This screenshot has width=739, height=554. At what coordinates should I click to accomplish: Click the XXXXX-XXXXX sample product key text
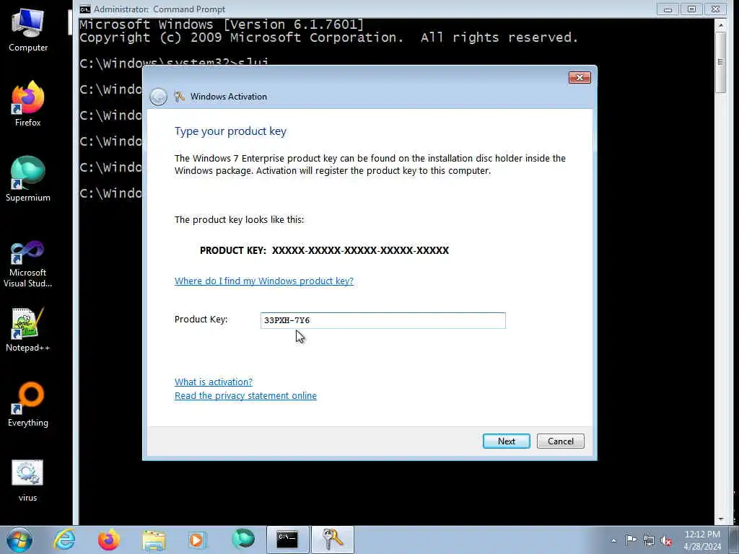[x=361, y=250]
